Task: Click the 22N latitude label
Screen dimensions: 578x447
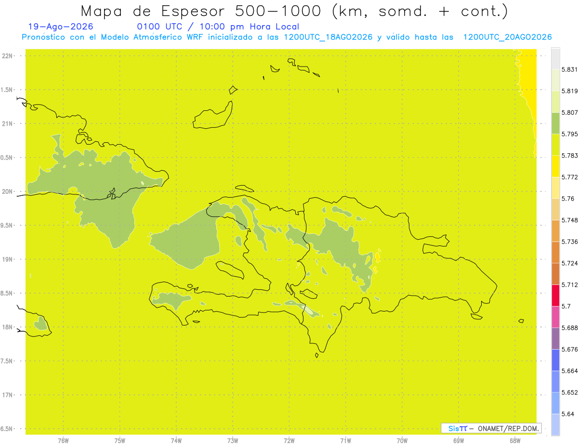Action: [8, 56]
